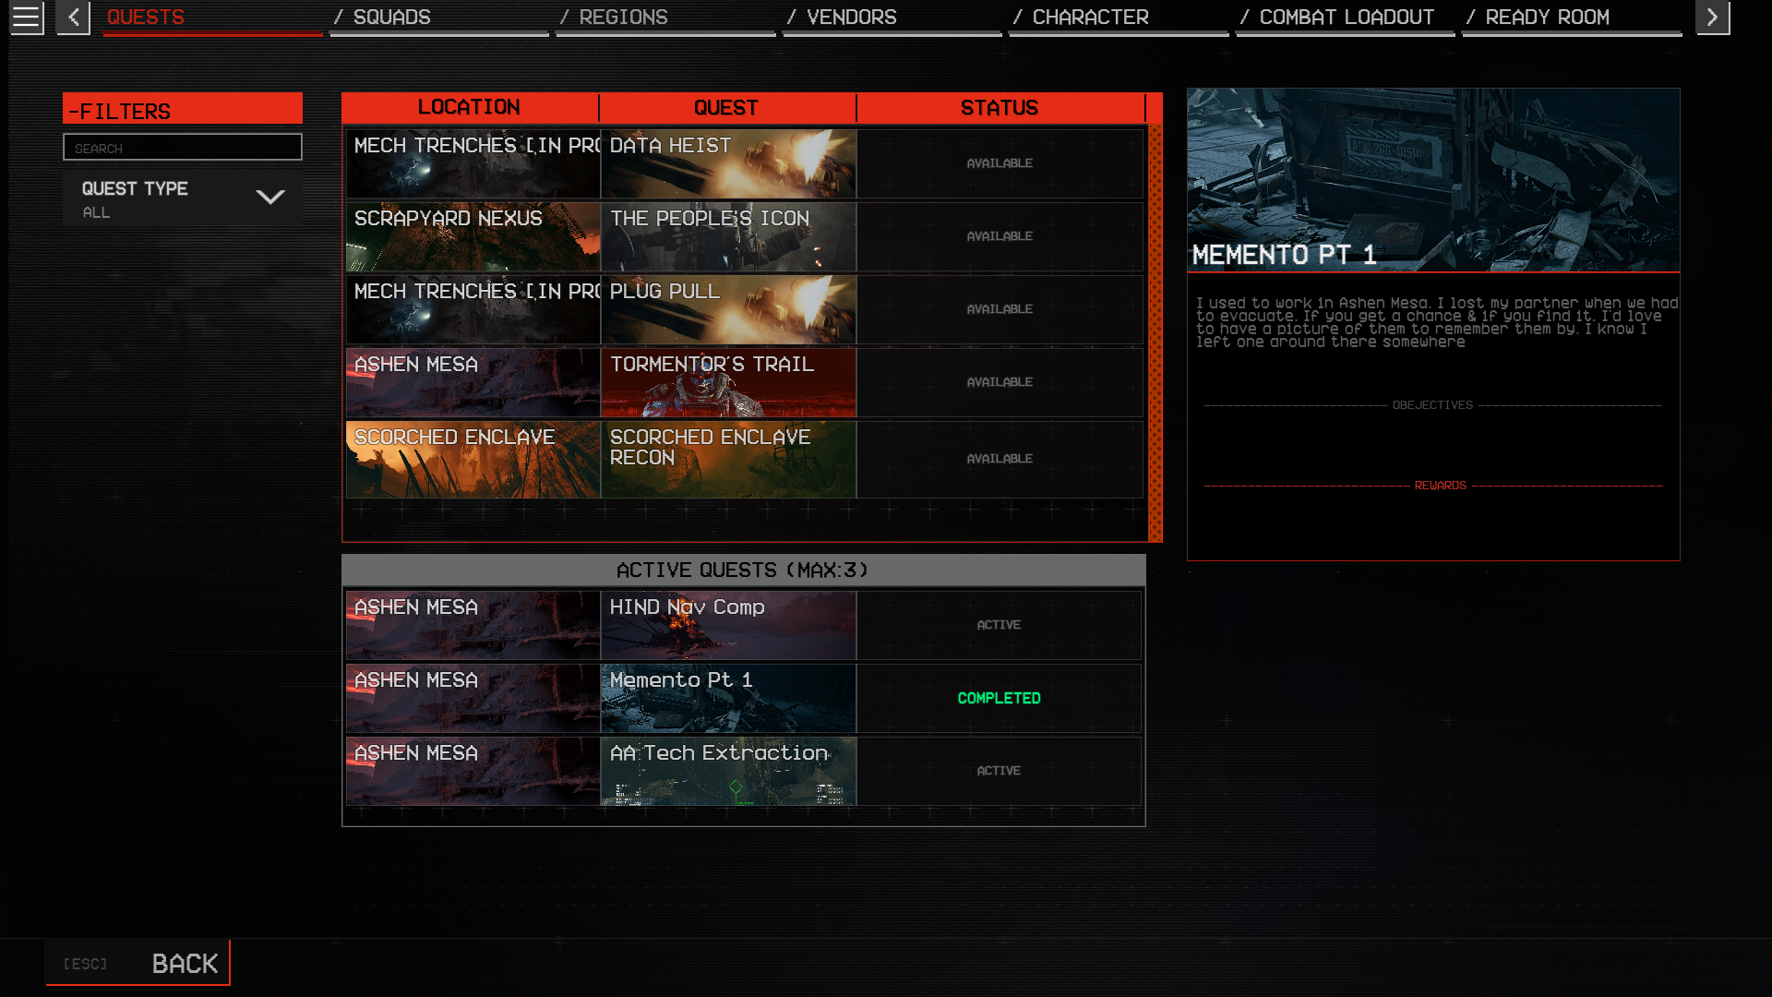The width and height of the screenshot is (1772, 997).
Task: Open the hamburger menu icon
Action: coord(26,18)
